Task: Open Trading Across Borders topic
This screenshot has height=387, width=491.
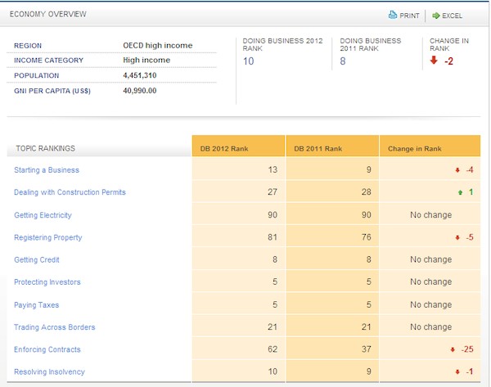Action: coord(54,327)
